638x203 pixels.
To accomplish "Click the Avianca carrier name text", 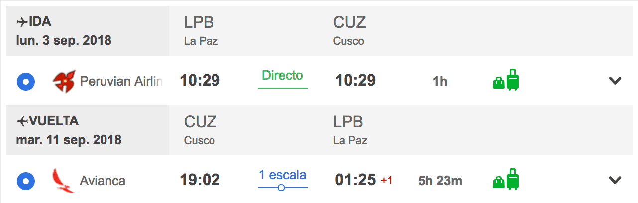I will pos(103,181).
